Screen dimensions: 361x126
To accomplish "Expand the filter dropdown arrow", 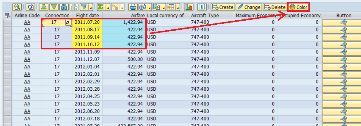I will (91, 7).
